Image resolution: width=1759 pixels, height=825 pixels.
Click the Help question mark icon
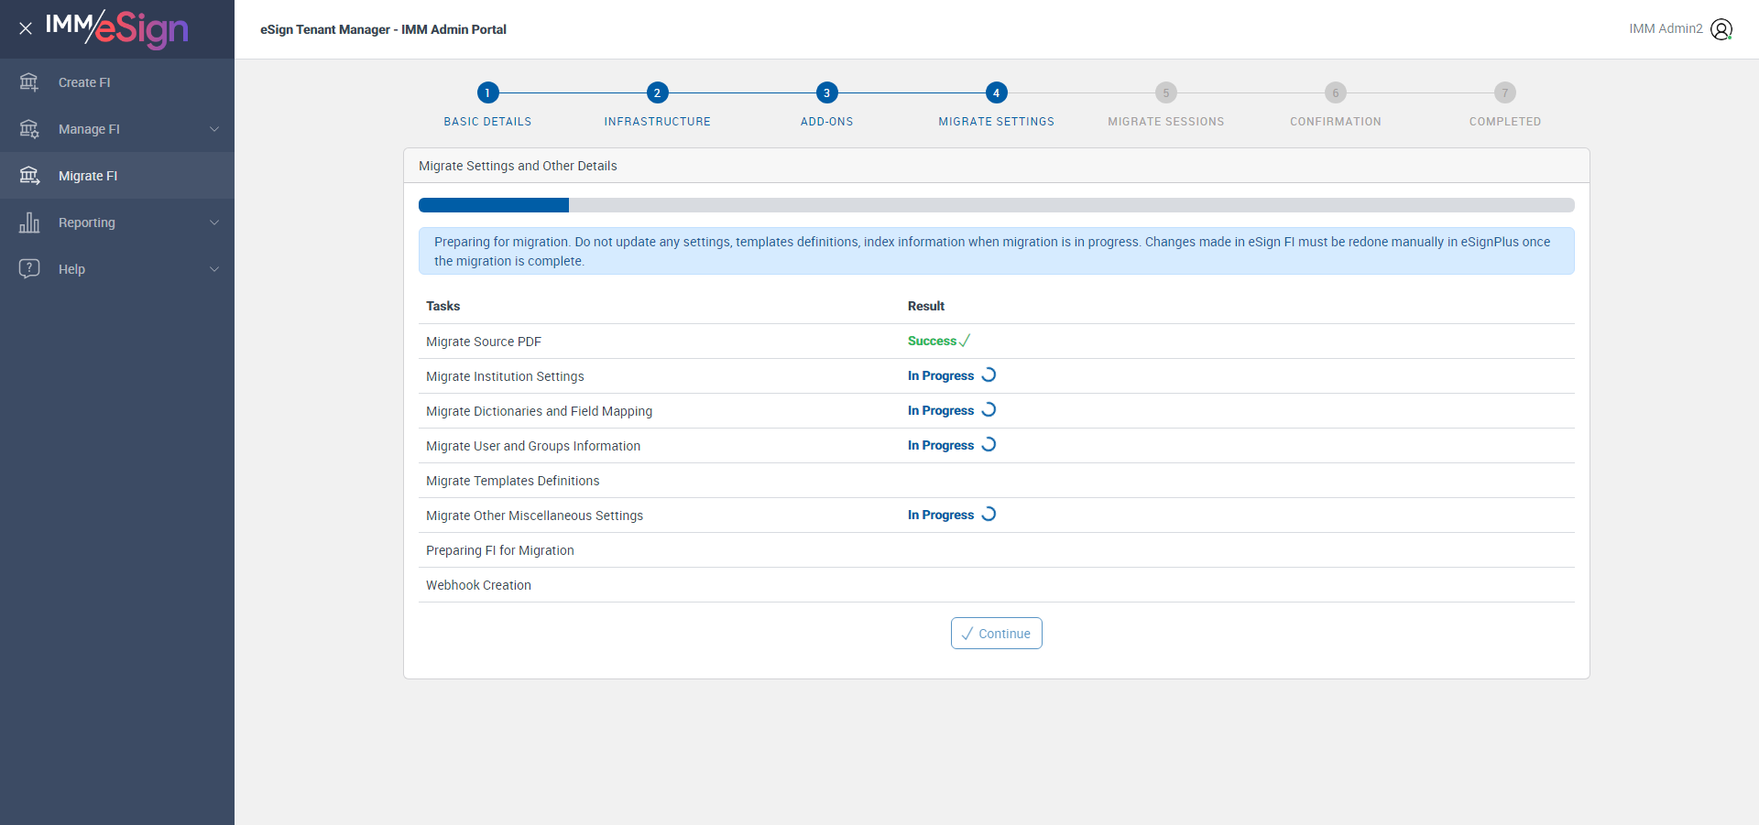29,268
